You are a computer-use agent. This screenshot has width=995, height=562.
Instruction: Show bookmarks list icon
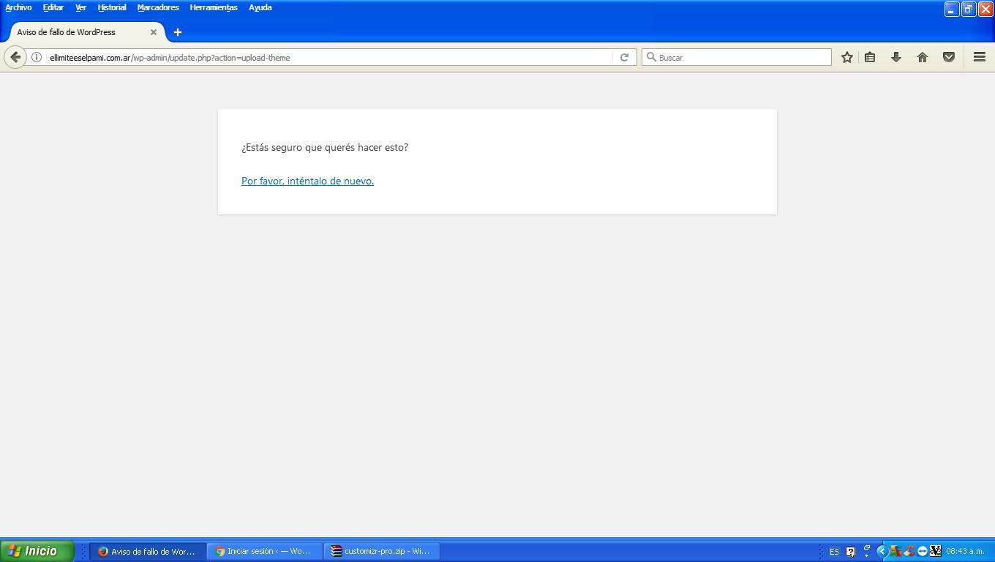click(870, 57)
